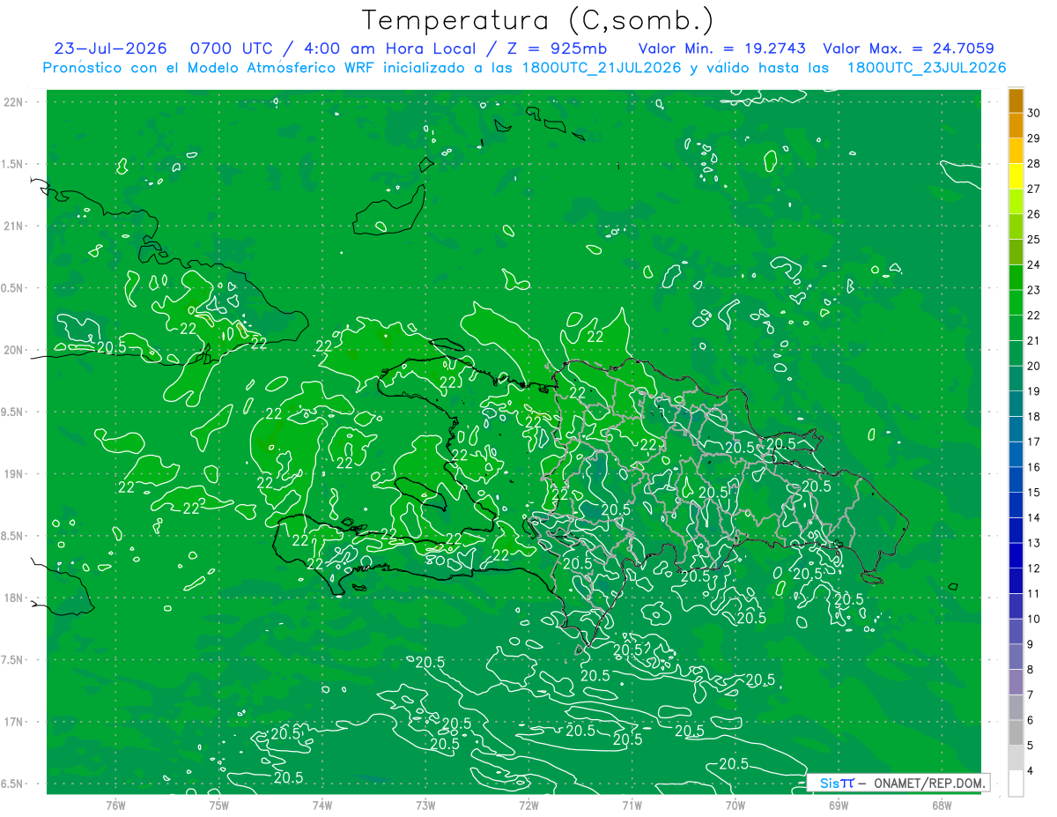Click the white swatch at the legend bottom
This screenshot has height=817, width=1057.
tap(1016, 784)
